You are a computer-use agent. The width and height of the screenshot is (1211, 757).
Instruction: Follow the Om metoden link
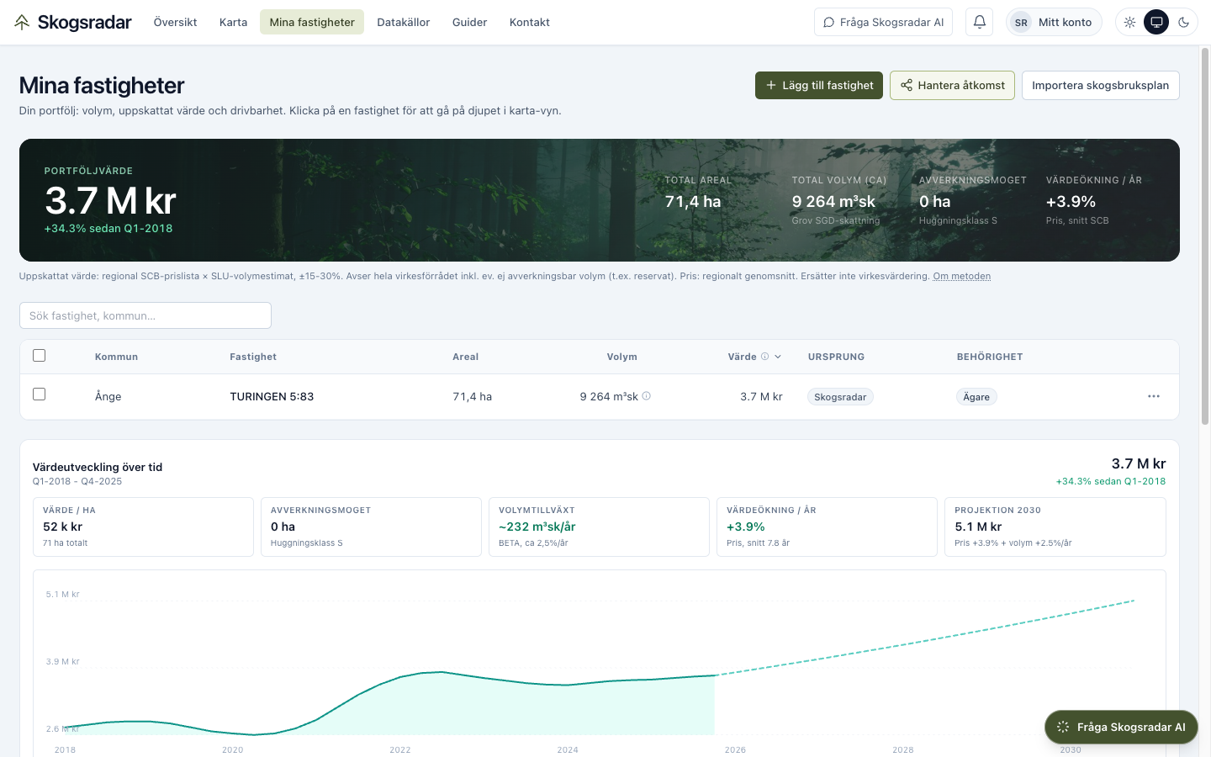[x=962, y=276]
